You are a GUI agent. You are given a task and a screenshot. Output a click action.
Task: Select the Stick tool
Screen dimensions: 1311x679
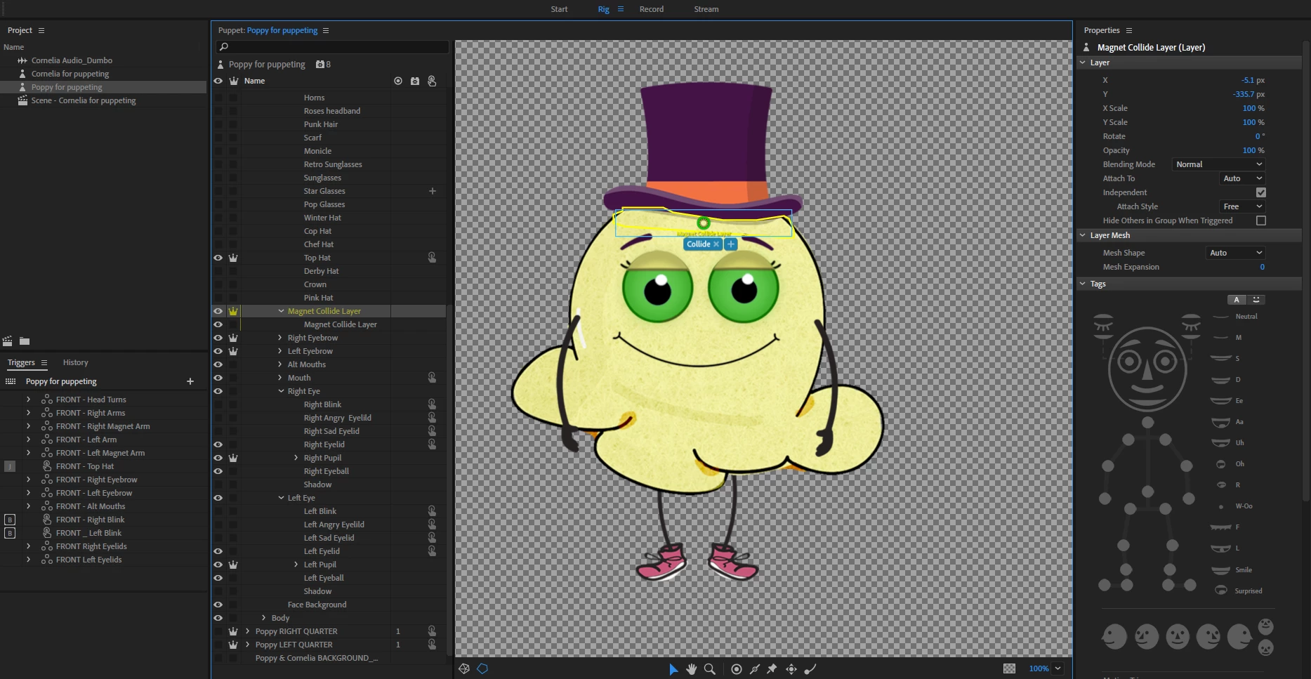755,669
